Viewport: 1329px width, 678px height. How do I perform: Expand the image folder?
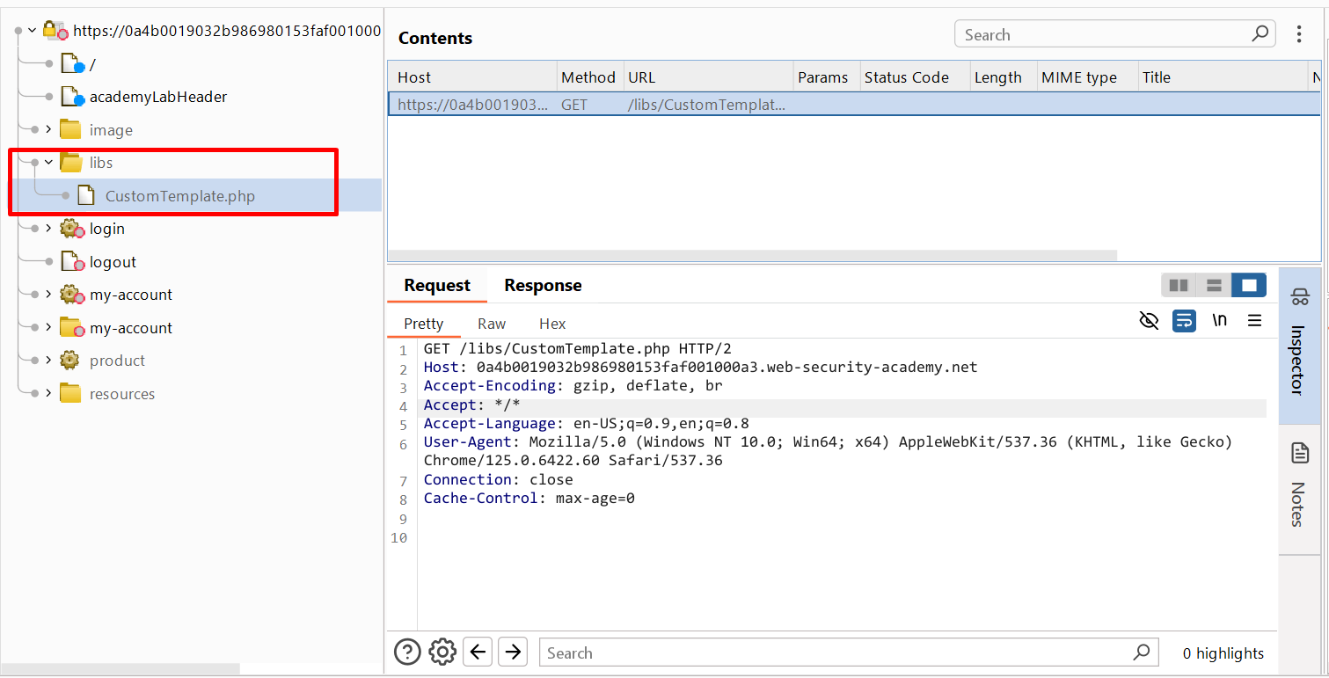(x=48, y=130)
